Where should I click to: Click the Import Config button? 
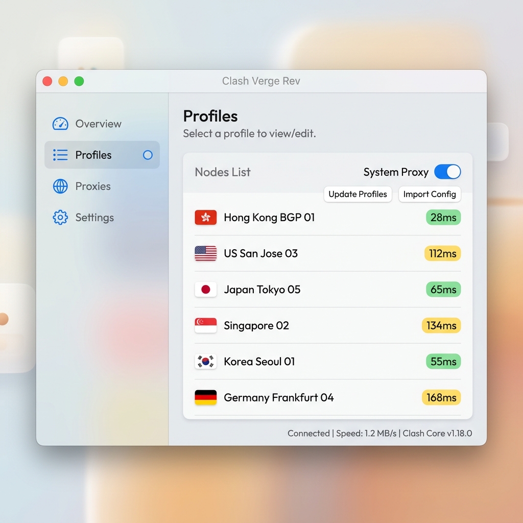tap(430, 194)
